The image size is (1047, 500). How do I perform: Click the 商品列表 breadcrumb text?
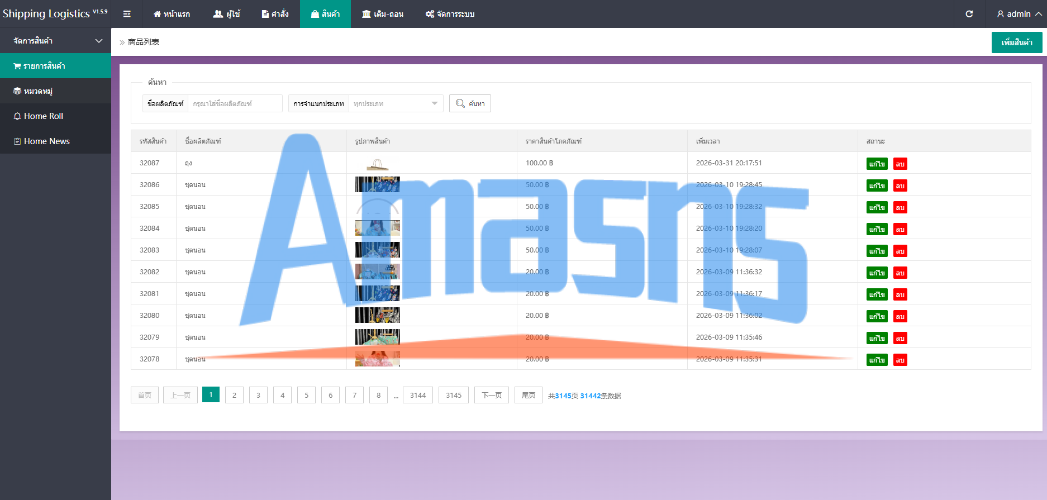(x=144, y=42)
